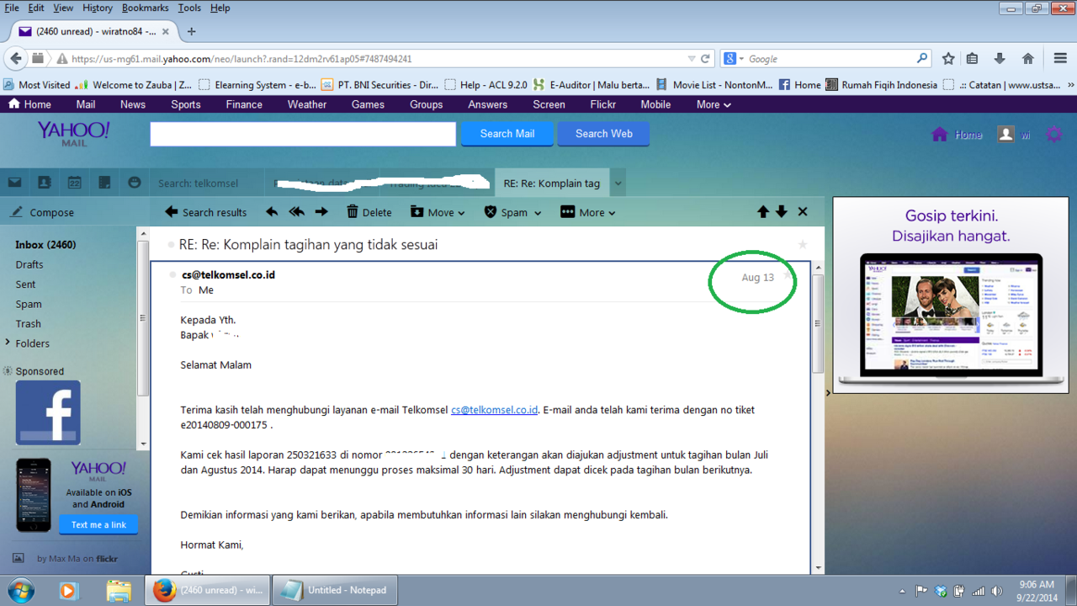Click the Facebook sponsored ad logo
1077x606 pixels.
(48, 412)
